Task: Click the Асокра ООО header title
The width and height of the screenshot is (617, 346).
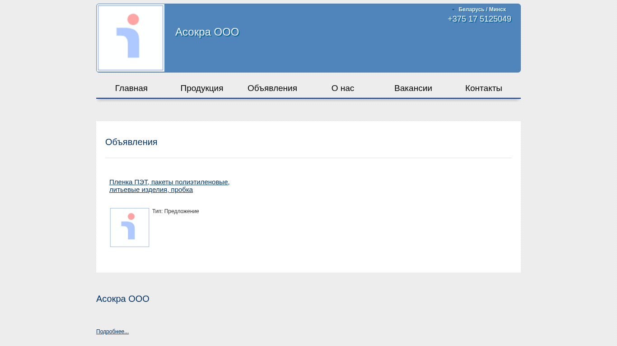Action: tap(207, 32)
